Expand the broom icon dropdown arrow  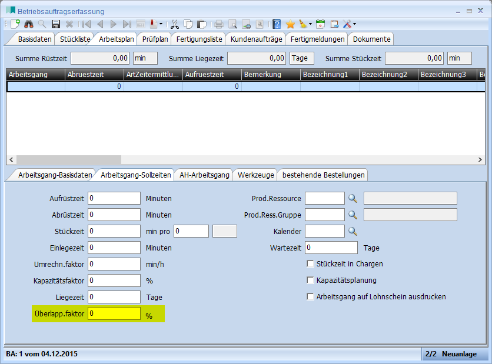(x=310, y=24)
